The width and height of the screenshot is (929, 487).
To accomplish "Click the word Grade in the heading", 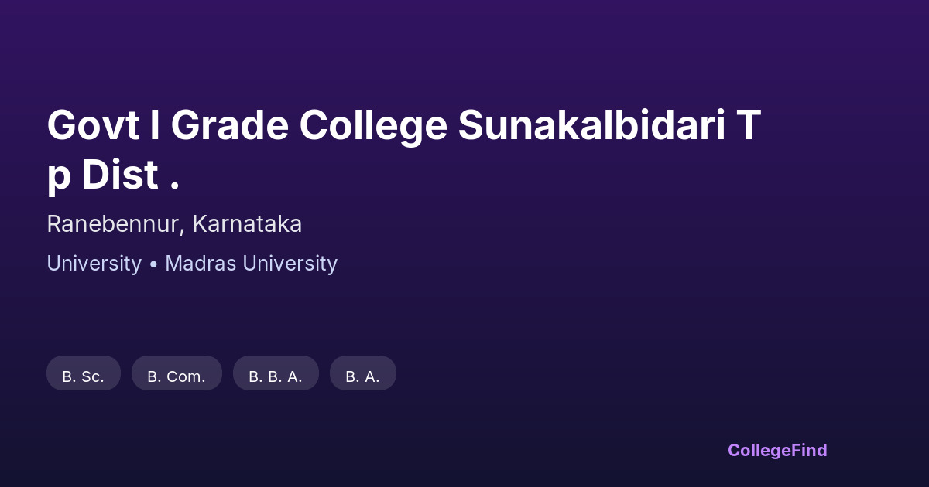I will [229, 126].
